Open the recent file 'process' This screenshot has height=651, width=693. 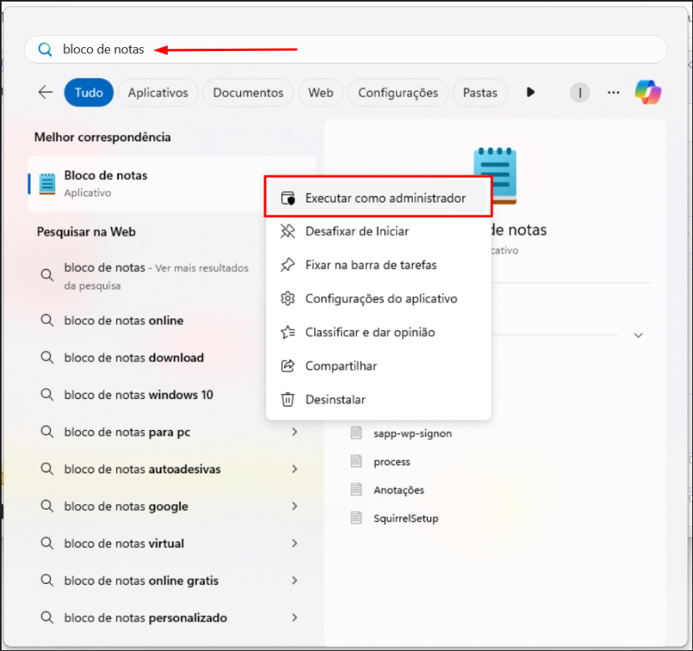[391, 462]
